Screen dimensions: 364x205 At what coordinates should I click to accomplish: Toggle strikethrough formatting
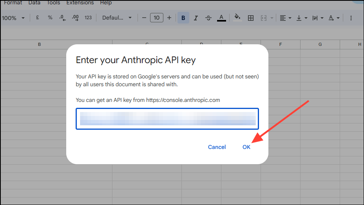[208, 18]
